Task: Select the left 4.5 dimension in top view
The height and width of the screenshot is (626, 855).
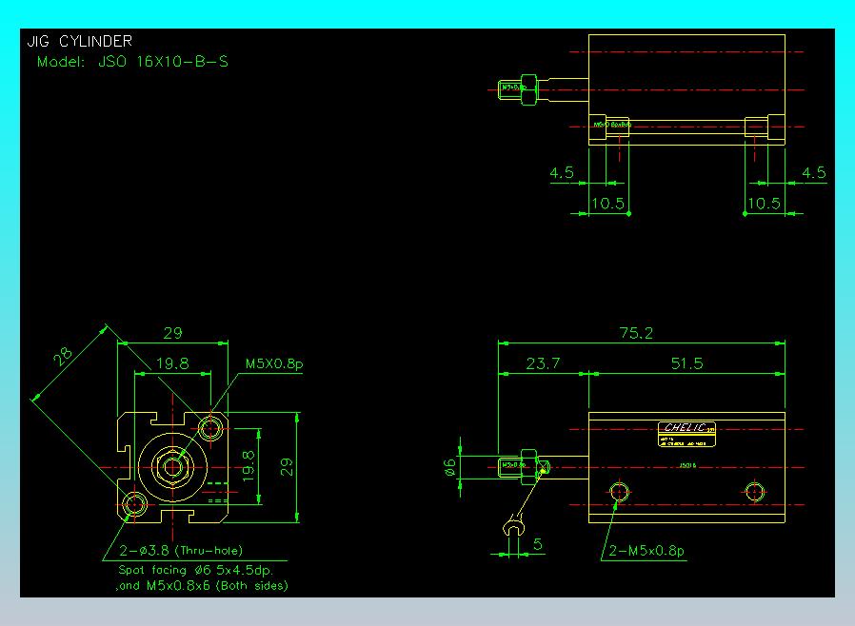Action: [562, 173]
